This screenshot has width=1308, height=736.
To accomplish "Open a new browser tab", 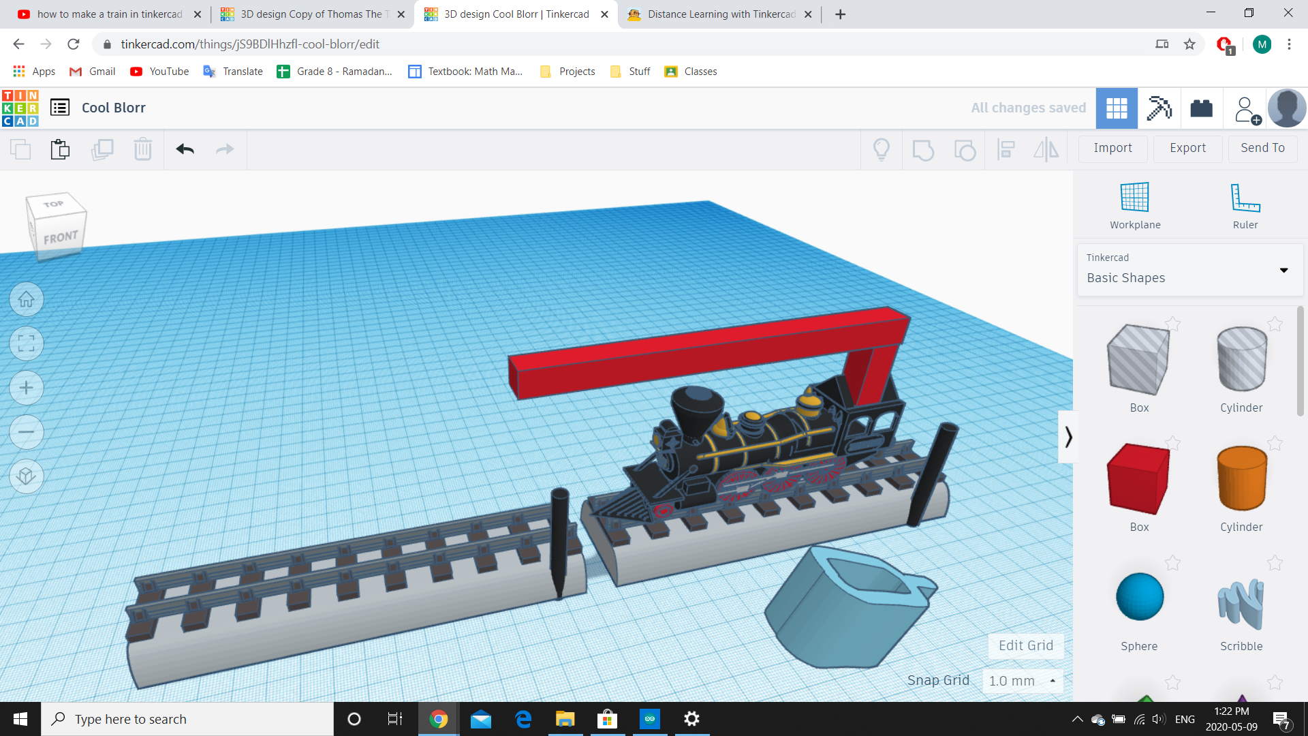I will [x=840, y=14].
